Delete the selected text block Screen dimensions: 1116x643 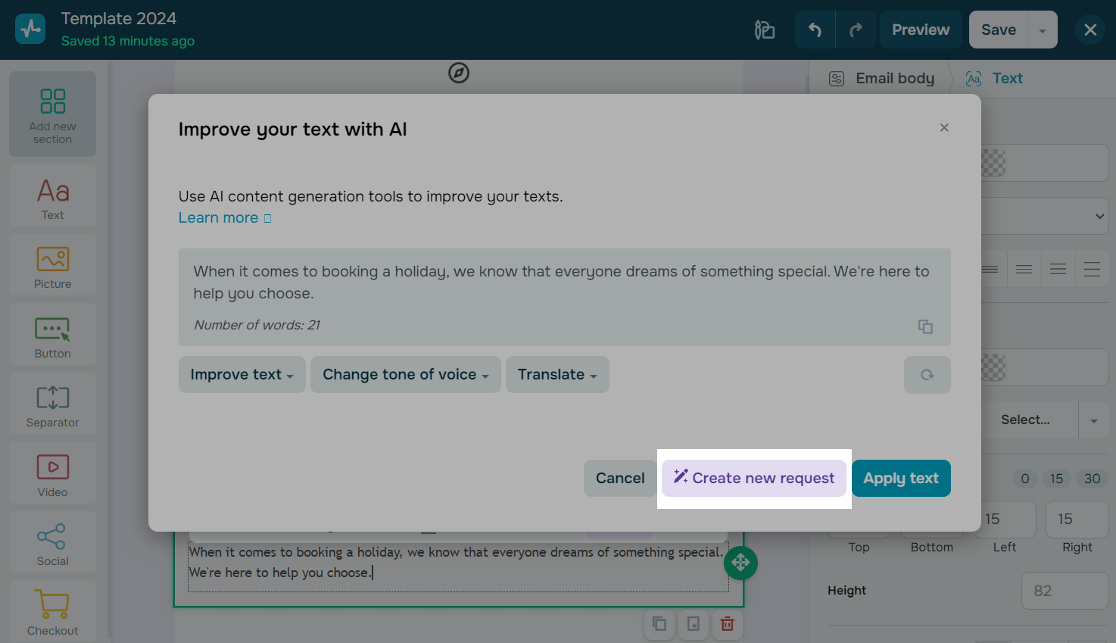click(728, 623)
